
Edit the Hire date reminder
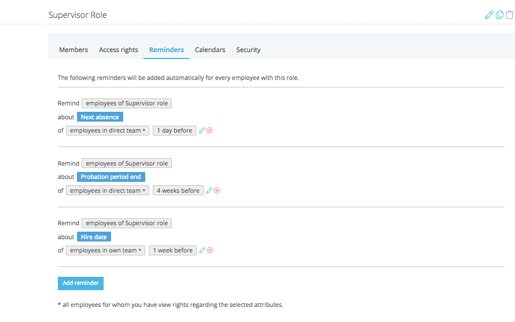203,250
